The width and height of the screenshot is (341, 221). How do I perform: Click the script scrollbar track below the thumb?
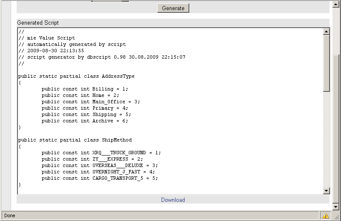(x=326, y=139)
